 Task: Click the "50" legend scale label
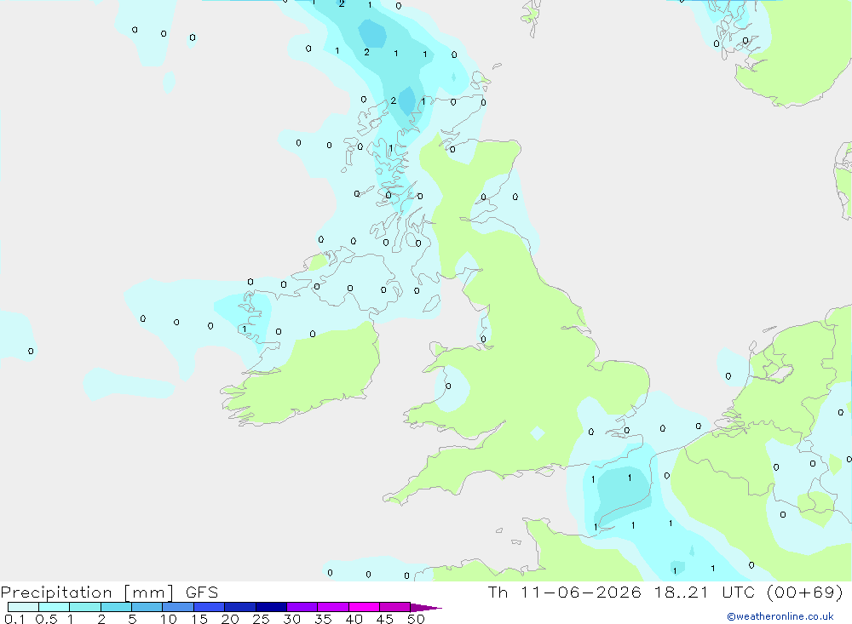(417, 619)
